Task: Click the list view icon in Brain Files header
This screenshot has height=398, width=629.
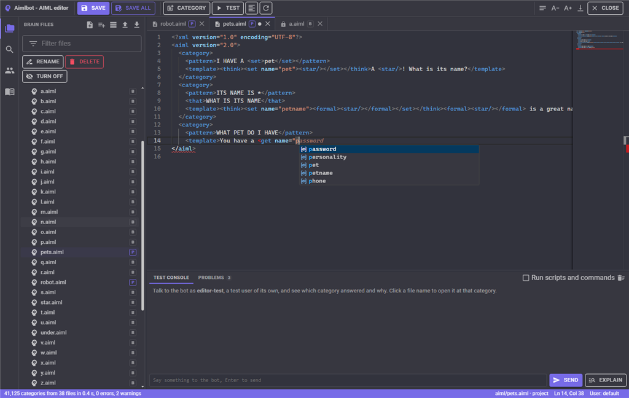Action: pyautogui.click(x=113, y=25)
